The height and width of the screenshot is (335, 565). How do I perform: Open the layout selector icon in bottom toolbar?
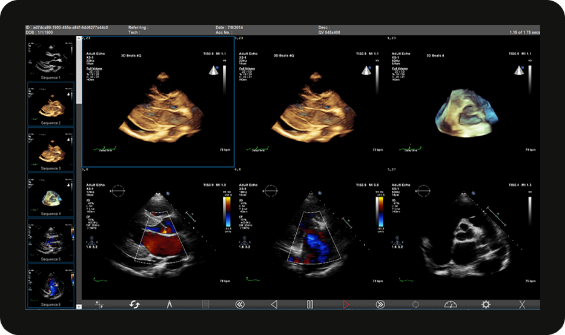(99, 304)
